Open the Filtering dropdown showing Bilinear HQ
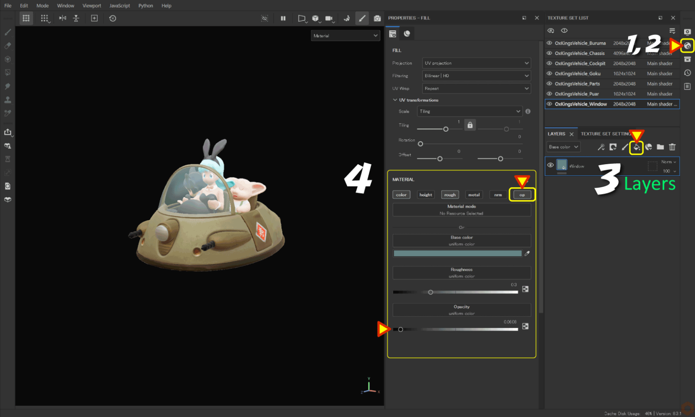The width and height of the screenshot is (695, 417). tap(476, 76)
